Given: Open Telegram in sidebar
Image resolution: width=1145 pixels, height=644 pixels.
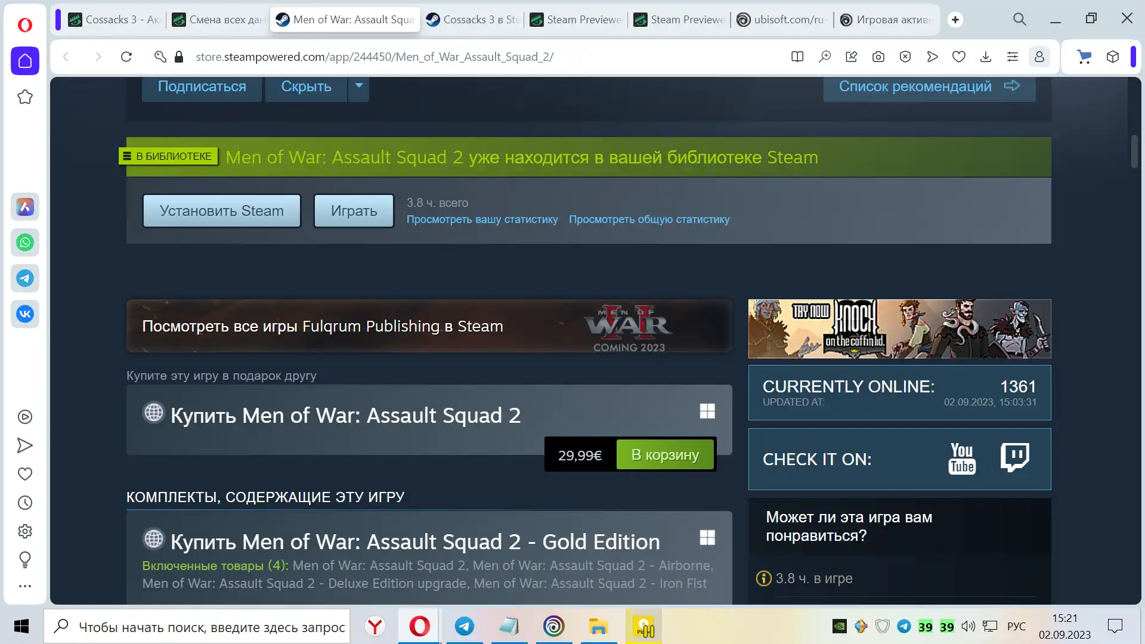Looking at the screenshot, I should pos(25,278).
